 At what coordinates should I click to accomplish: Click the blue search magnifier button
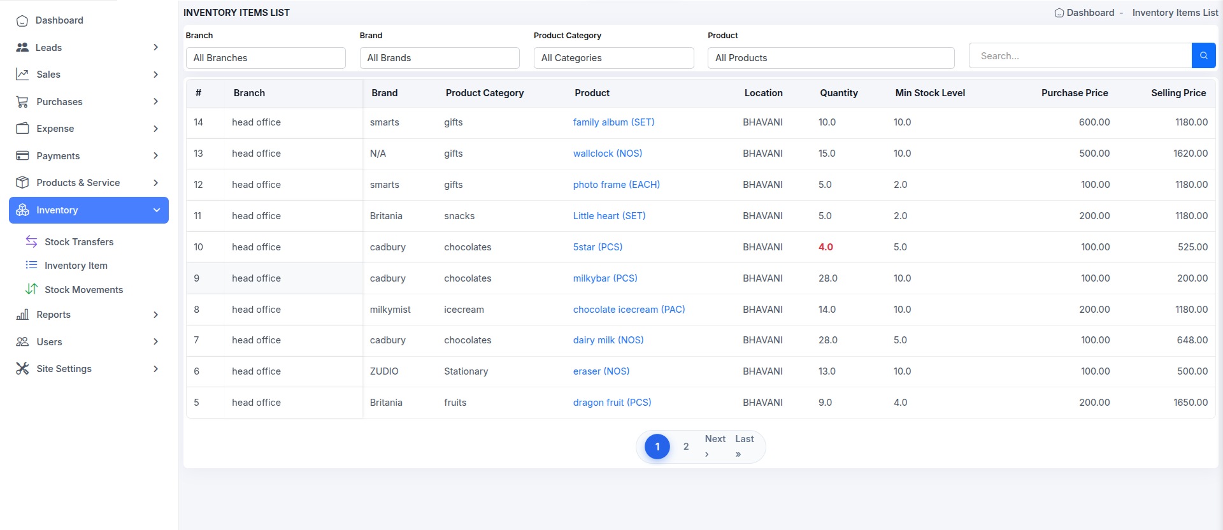tap(1203, 55)
